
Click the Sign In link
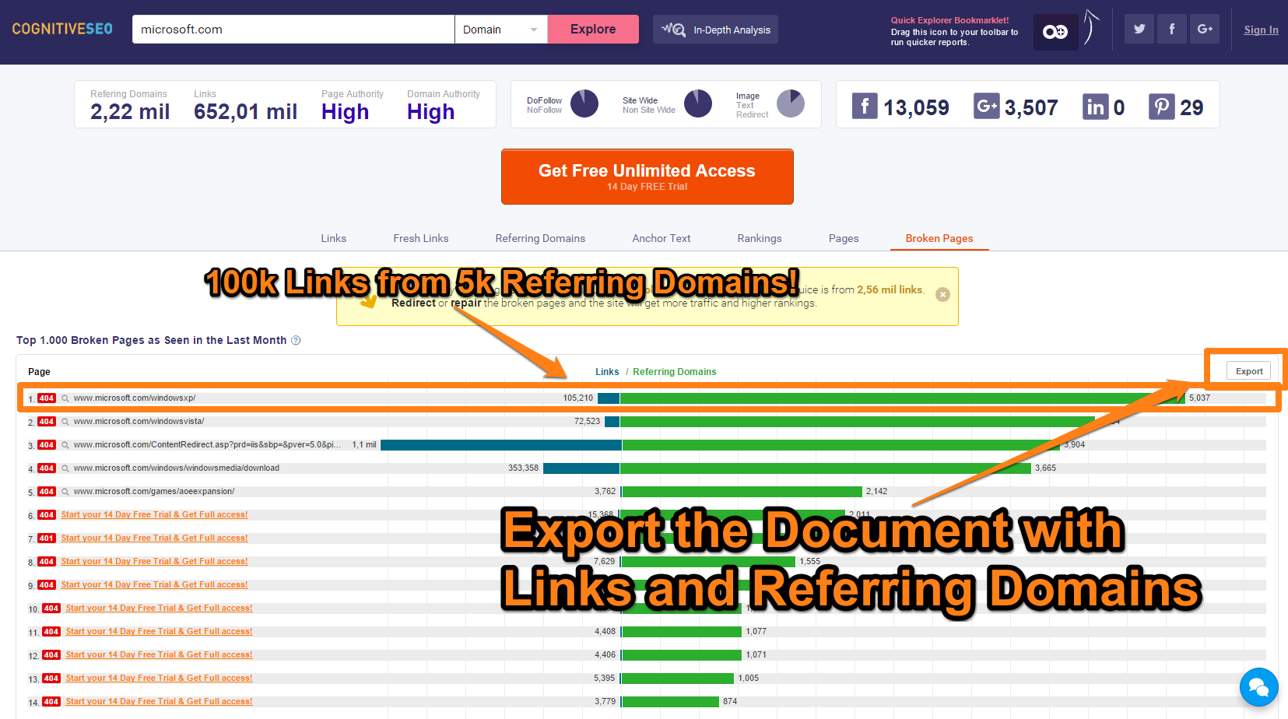(1261, 30)
